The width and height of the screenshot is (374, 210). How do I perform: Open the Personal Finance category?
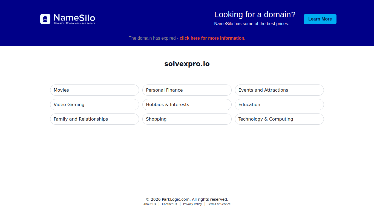click(187, 90)
